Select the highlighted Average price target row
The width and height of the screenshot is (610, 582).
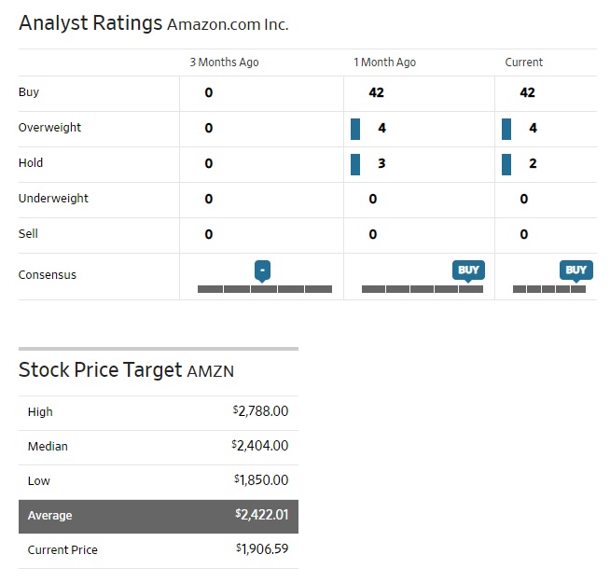click(x=159, y=515)
